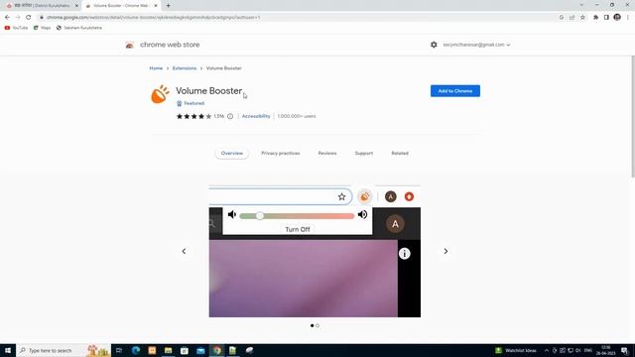Click the Volume Booster extension logo
Image resolution: width=635 pixels, height=357 pixels.
click(x=161, y=94)
